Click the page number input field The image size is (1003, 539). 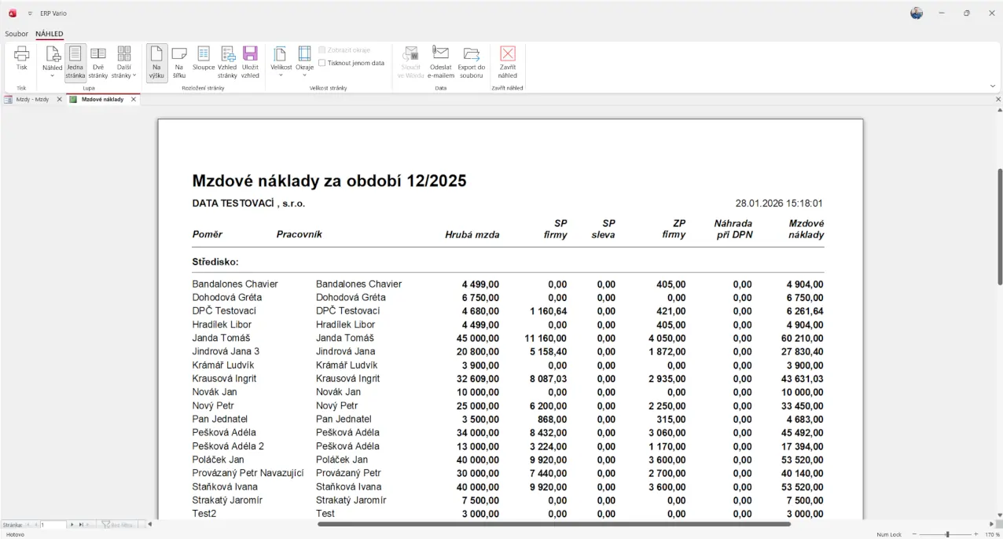point(53,524)
